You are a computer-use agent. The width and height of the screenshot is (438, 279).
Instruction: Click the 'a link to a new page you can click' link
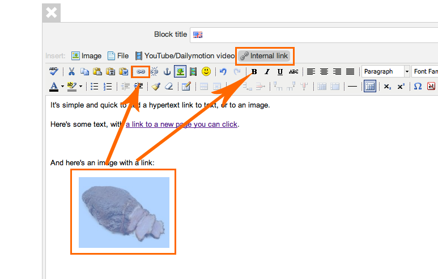click(181, 125)
